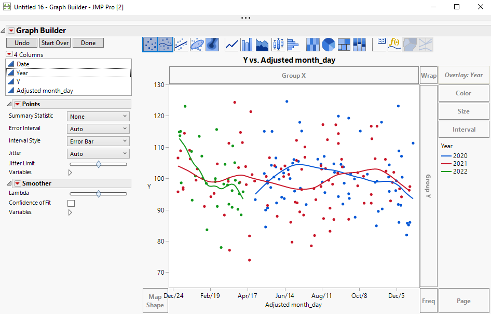Click the Size drop zone
The height and width of the screenshot is (314, 491).
pos(464,111)
